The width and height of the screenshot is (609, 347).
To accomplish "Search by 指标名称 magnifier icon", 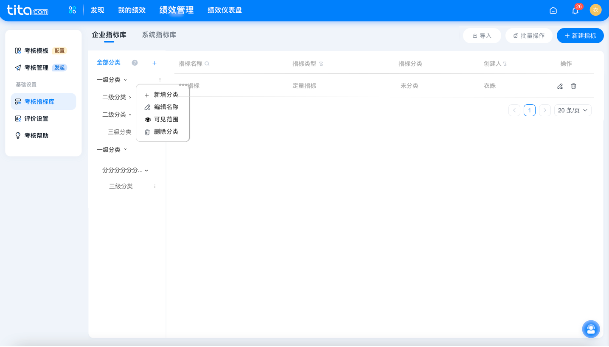I will point(207,64).
